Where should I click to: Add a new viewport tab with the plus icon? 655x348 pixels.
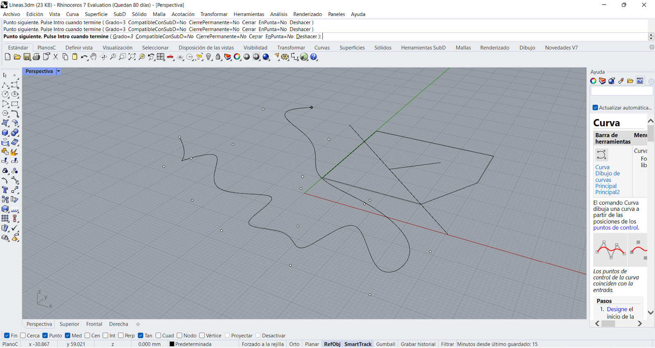point(138,324)
